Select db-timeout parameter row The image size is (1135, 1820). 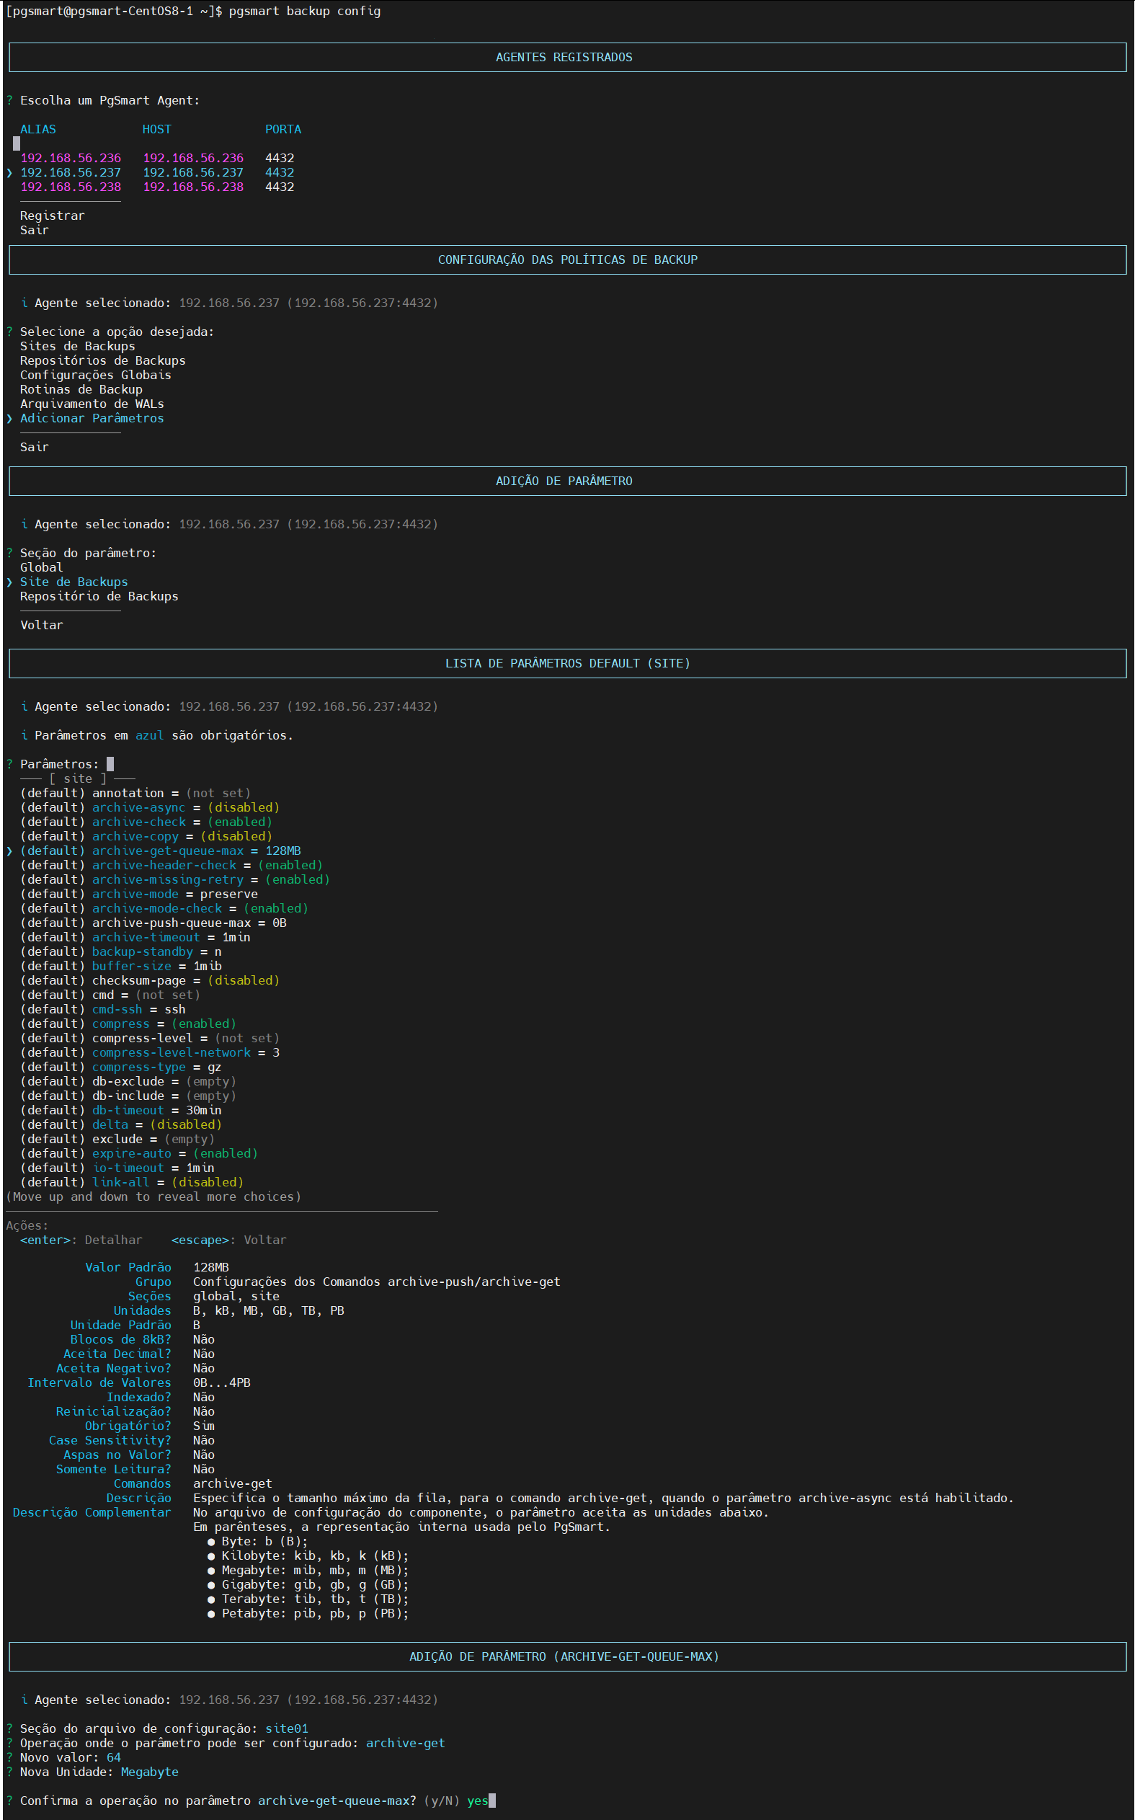[x=121, y=1111]
